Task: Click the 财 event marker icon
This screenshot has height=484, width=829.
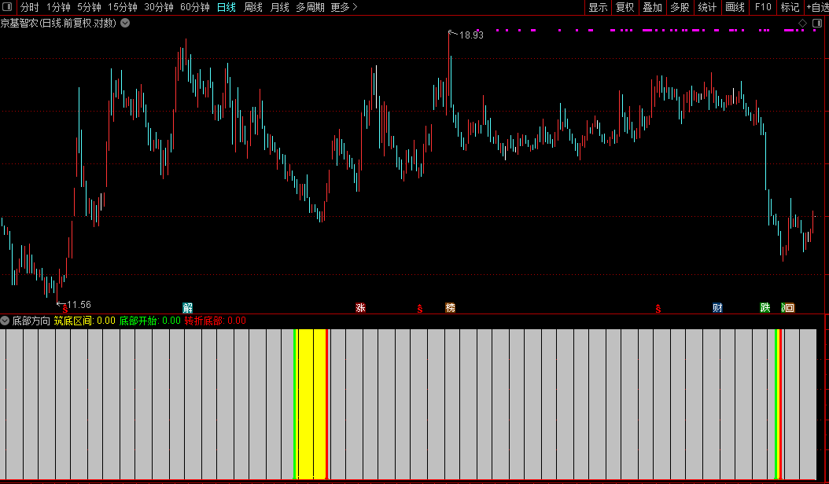Action: (x=717, y=307)
